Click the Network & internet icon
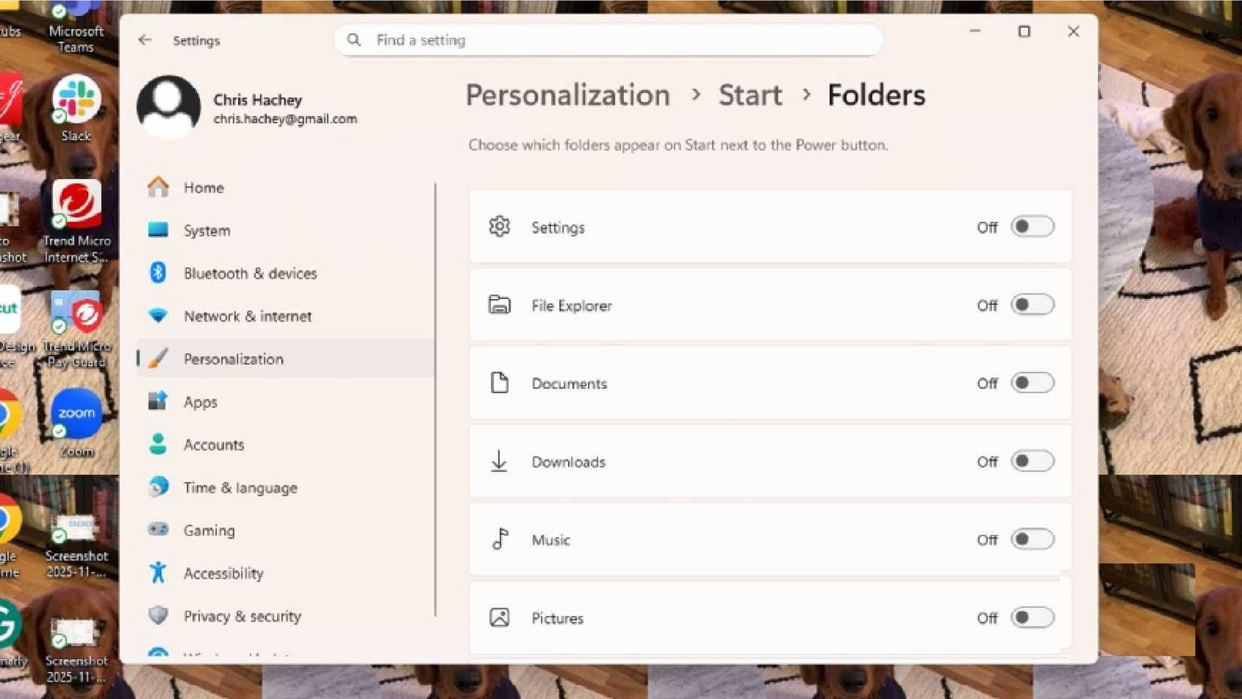The image size is (1242, 699). click(x=159, y=316)
